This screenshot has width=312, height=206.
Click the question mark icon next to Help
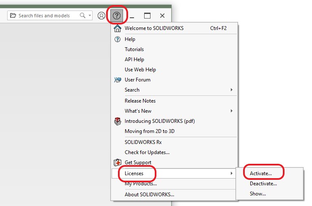pos(118,39)
